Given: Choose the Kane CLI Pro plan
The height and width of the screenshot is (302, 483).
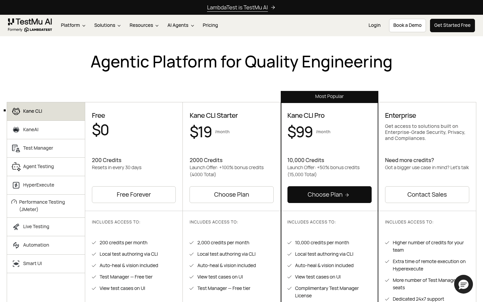Looking at the screenshot, I should (329, 195).
